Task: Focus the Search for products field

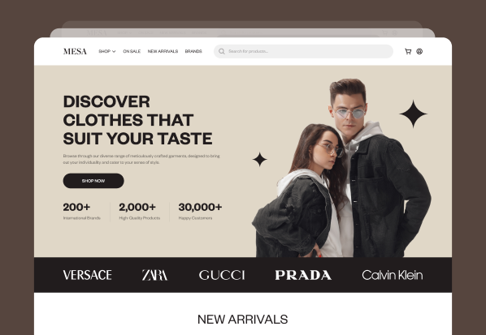Action: coord(303,51)
